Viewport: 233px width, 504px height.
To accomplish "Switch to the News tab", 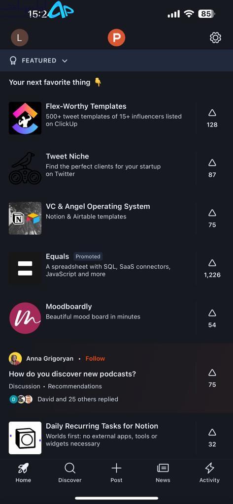I will pyautogui.click(x=163, y=473).
